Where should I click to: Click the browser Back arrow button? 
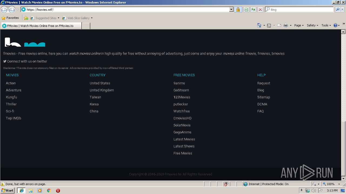[4, 10]
